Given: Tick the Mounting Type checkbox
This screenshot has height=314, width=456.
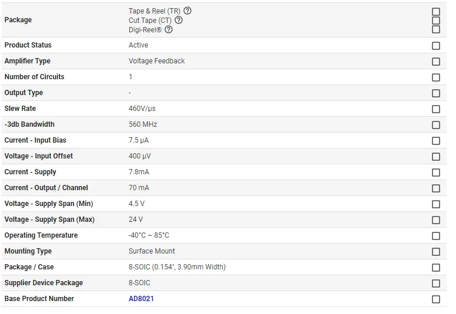Looking at the screenshot, I should coord(436,252).
